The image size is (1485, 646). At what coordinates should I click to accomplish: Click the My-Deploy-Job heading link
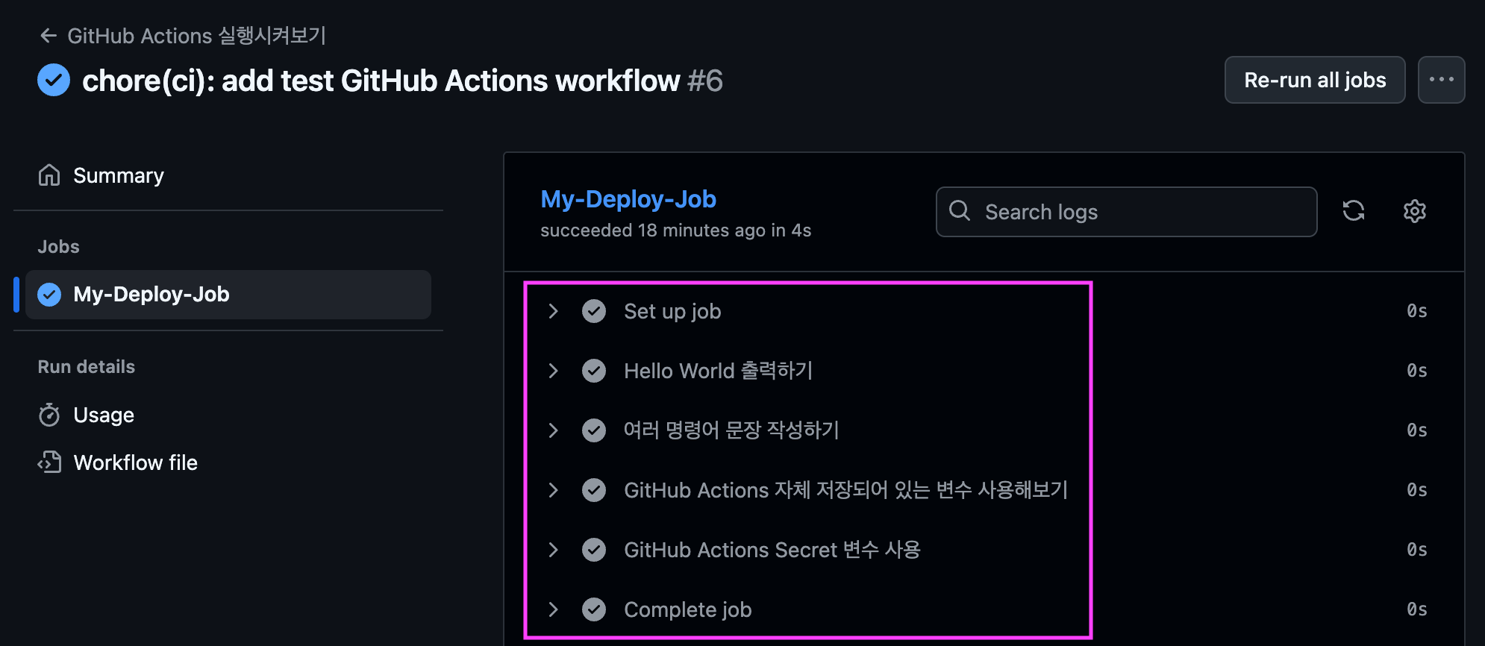tap(628, 199)
